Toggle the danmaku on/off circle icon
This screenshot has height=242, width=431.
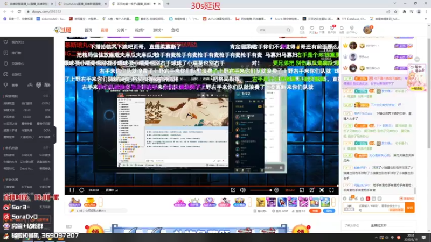coord(276,190)
